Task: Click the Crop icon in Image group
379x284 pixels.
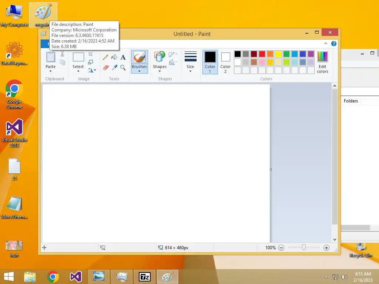Action: (91, 54)
